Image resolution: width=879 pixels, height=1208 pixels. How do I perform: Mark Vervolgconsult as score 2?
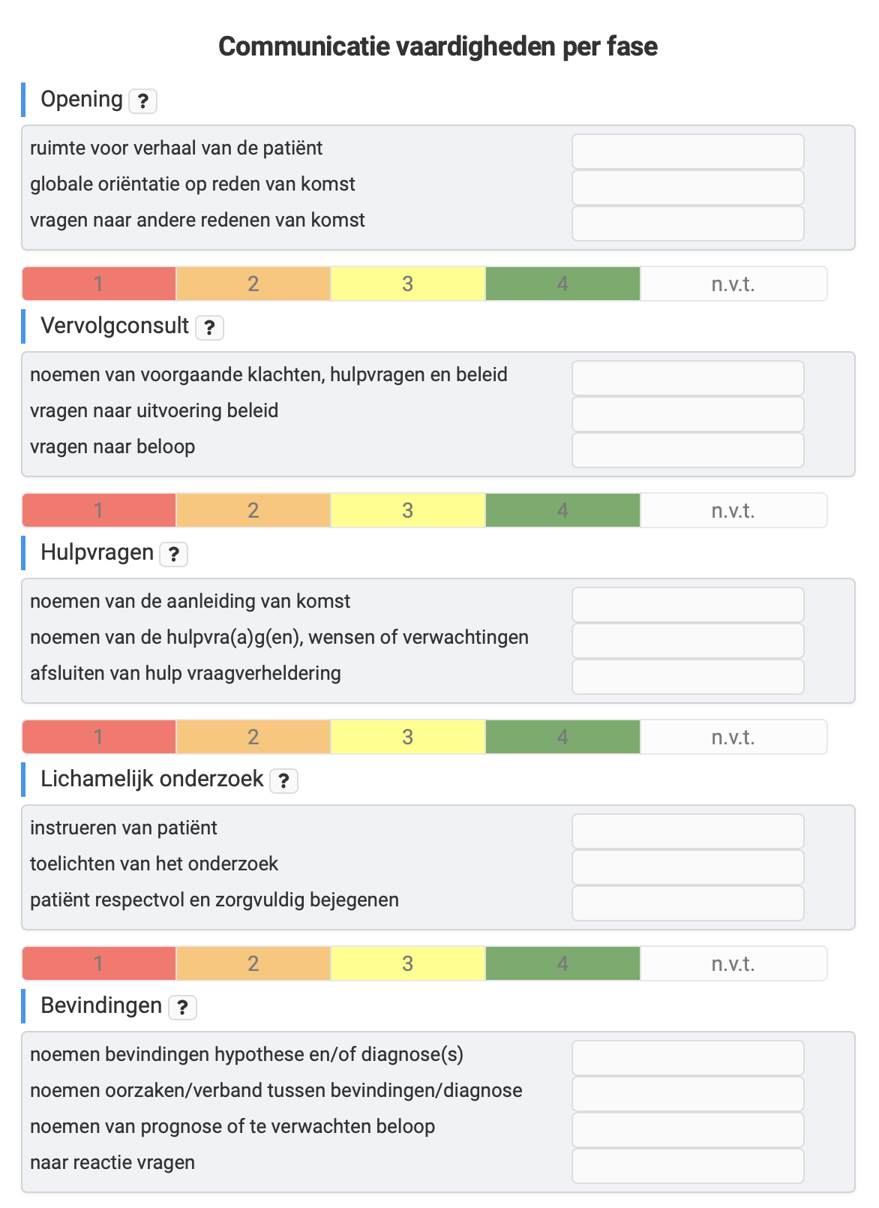coord(253,510)
